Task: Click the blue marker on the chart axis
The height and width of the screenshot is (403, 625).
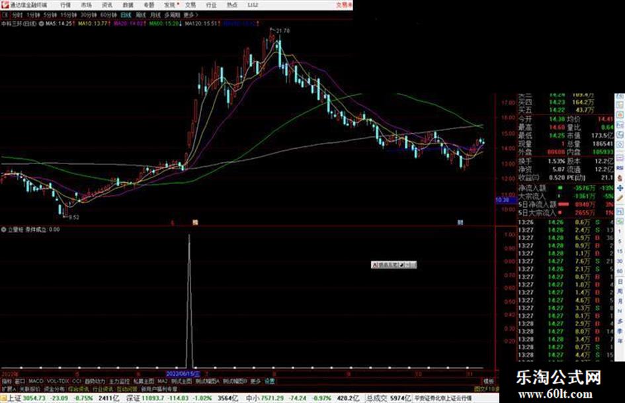Action: (x=460, y=222)
